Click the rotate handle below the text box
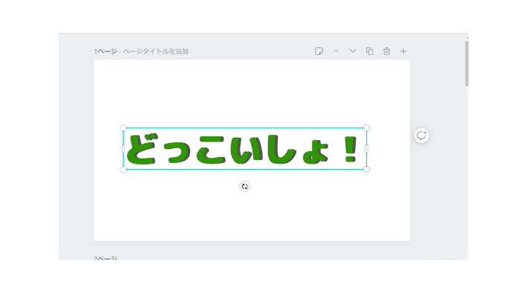505x289 pixels. pos(245,187)
